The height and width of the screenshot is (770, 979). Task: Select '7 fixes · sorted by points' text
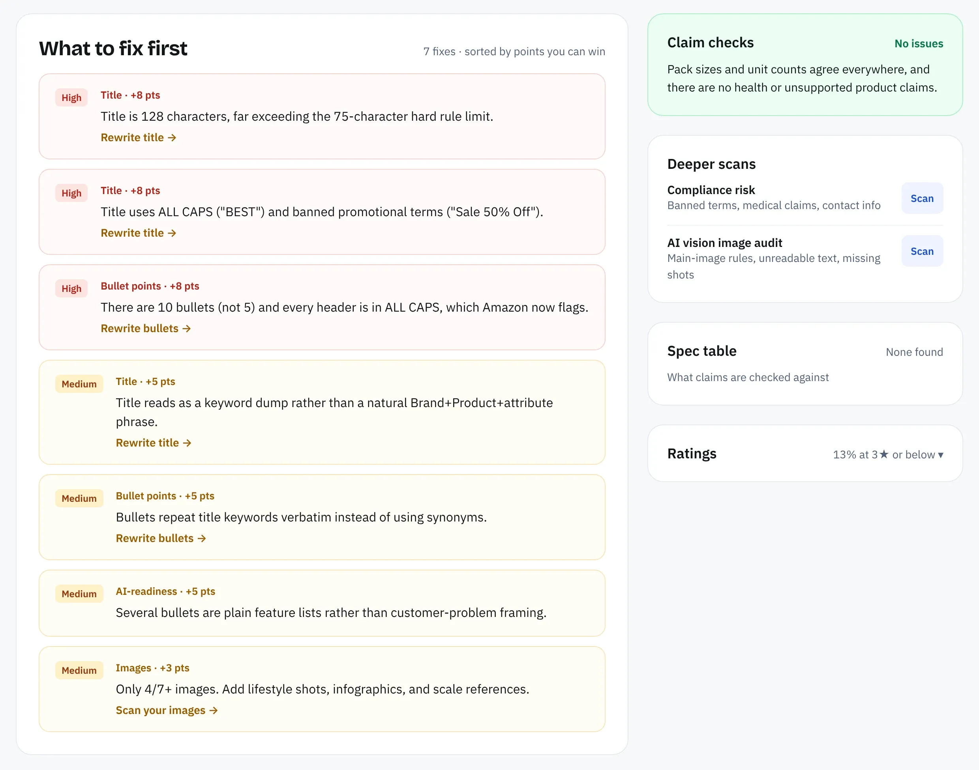tap(514, 52)
